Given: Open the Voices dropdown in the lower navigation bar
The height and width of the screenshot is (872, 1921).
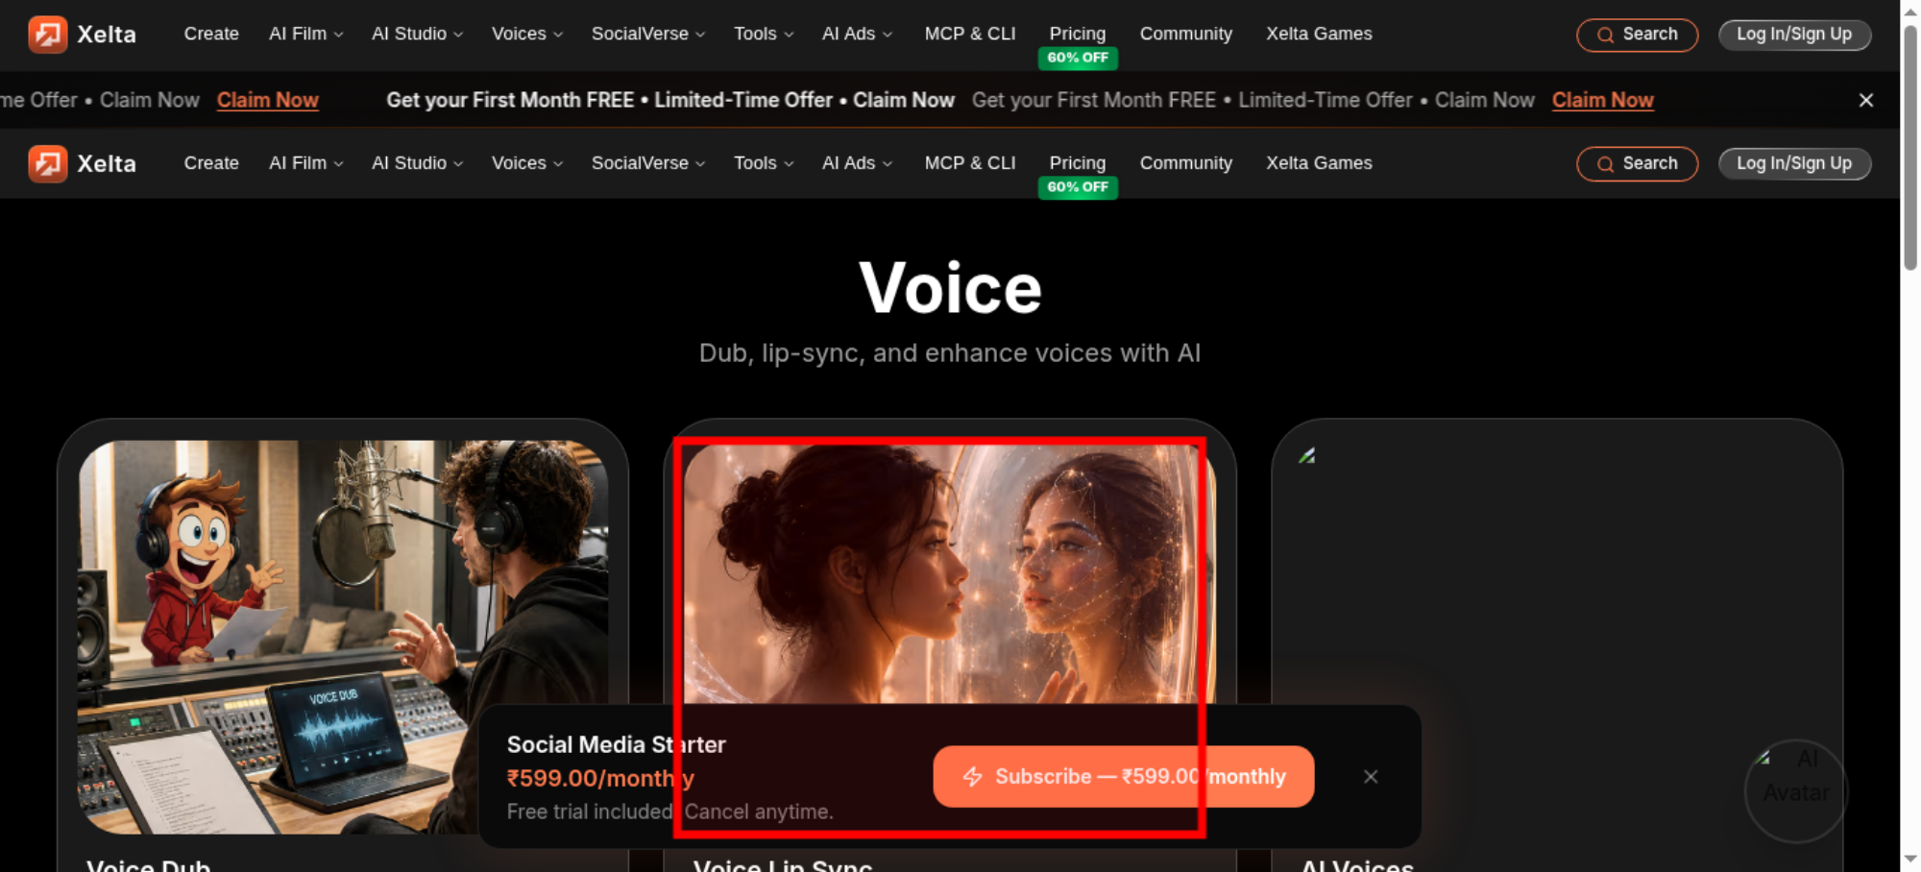Looking at the screenshot, I should pyautogui.click(x=527, y=163).
